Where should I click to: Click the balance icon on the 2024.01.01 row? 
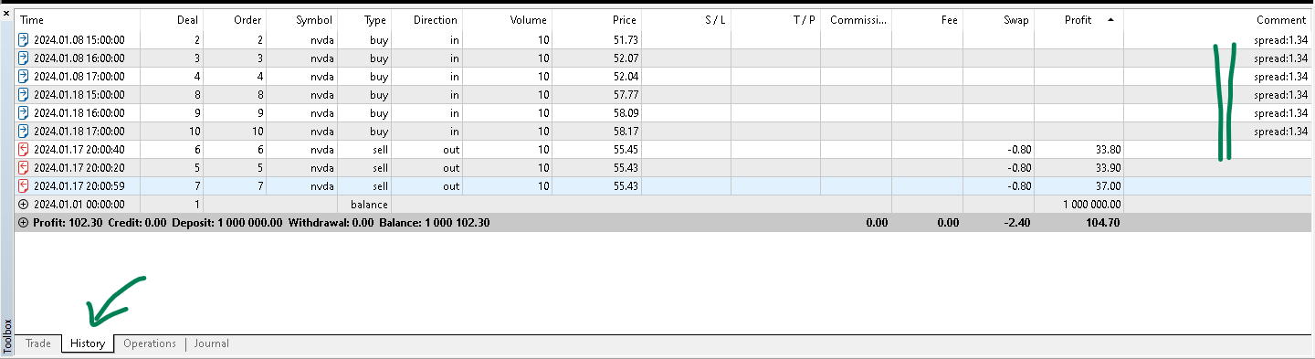(x=24, y=205)
